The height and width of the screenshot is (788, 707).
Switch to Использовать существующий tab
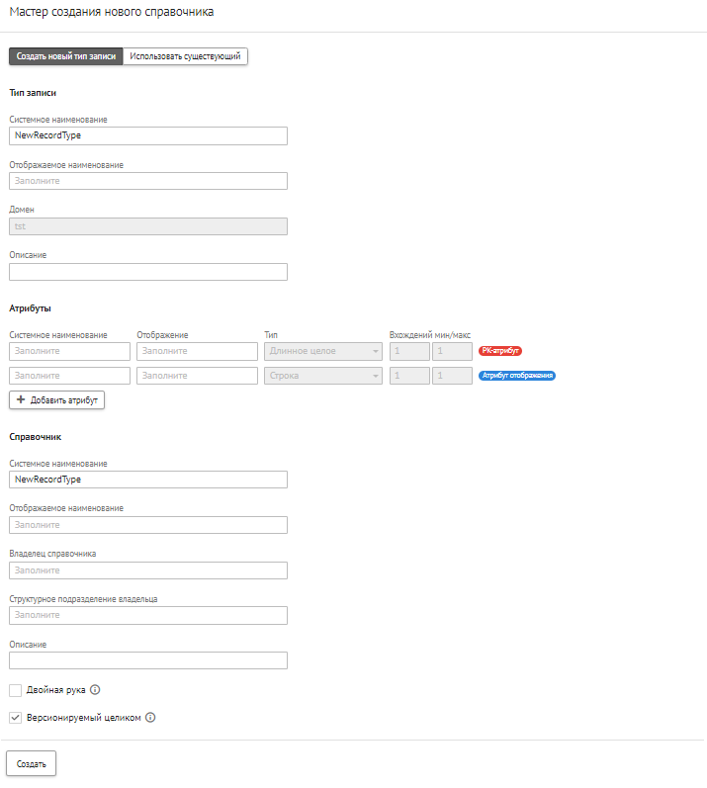pos(185,56)
